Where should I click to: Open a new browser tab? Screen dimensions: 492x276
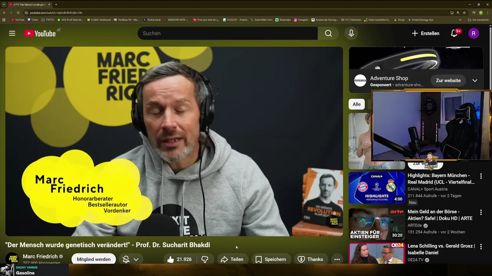pos(56,5)
